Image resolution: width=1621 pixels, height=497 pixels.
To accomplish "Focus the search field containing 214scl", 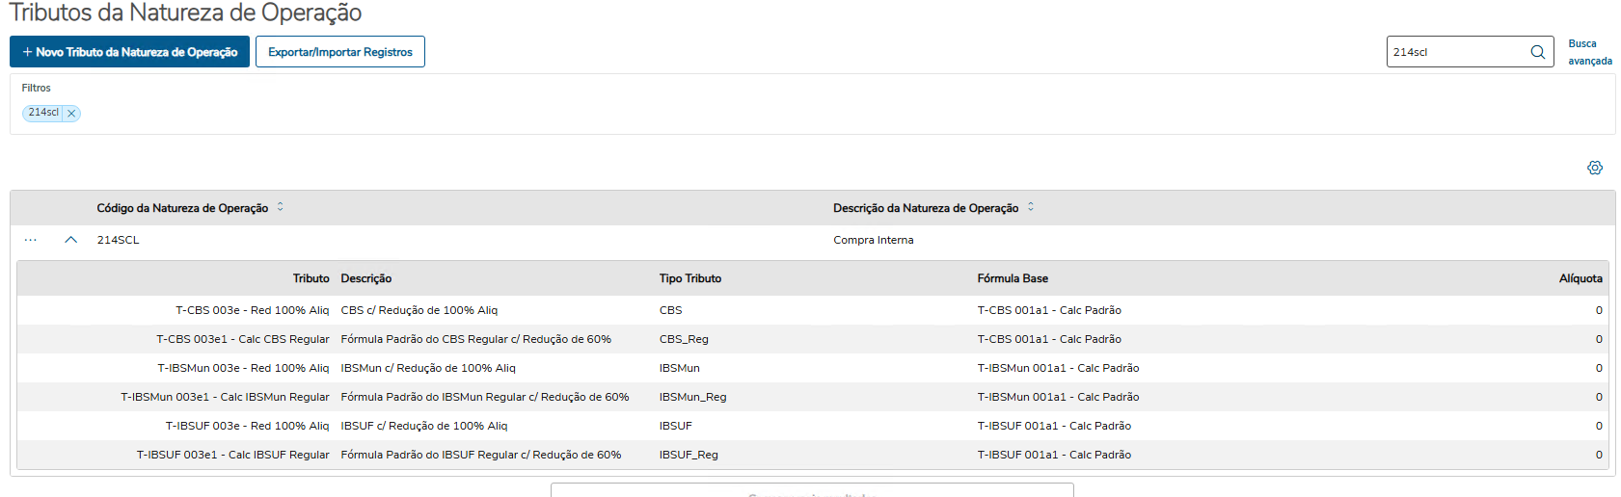I will (x=1456, y=52).
